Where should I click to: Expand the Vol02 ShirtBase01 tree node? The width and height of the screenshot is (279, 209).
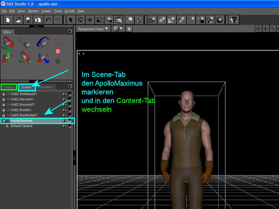[3, 94]
